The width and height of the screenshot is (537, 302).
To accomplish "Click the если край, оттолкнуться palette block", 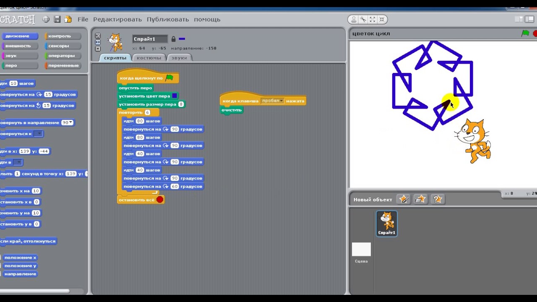I will coord(28,241).
